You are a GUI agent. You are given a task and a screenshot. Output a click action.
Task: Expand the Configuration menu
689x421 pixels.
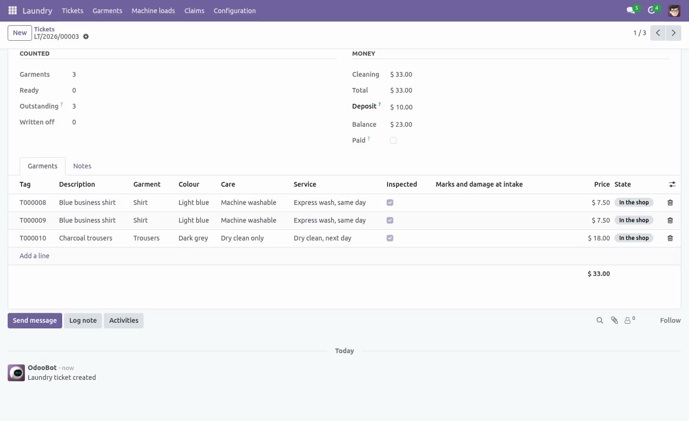(x=234, y=11)
